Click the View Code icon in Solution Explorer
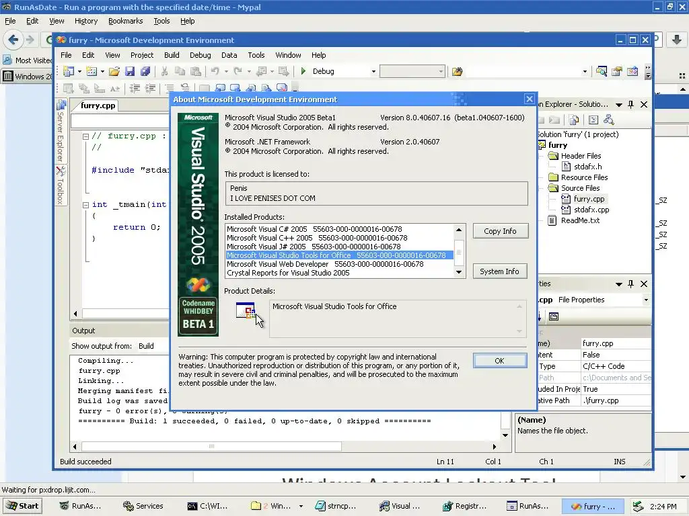 593,120
